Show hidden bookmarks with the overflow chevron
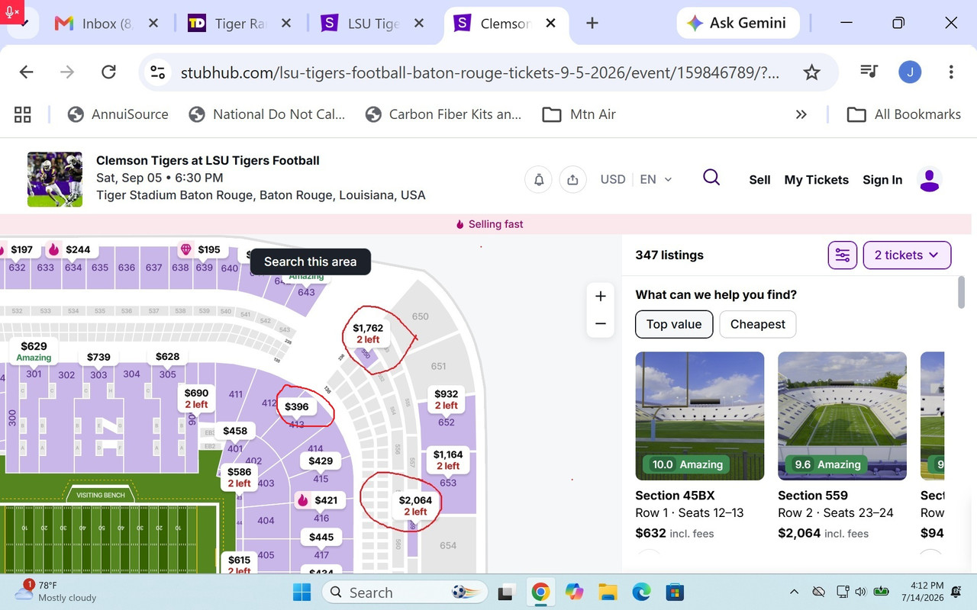 coord(801,114)
